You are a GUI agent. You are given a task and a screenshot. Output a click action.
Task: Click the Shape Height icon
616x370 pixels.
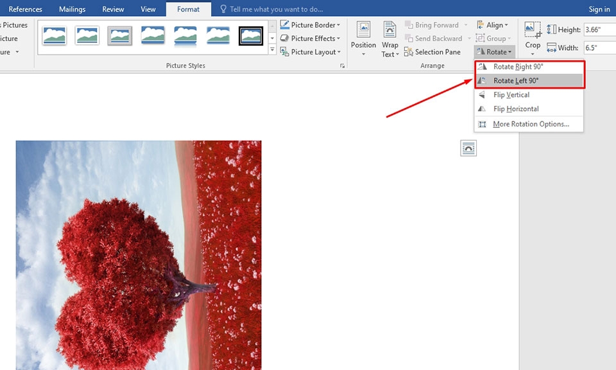coord(551,30)
